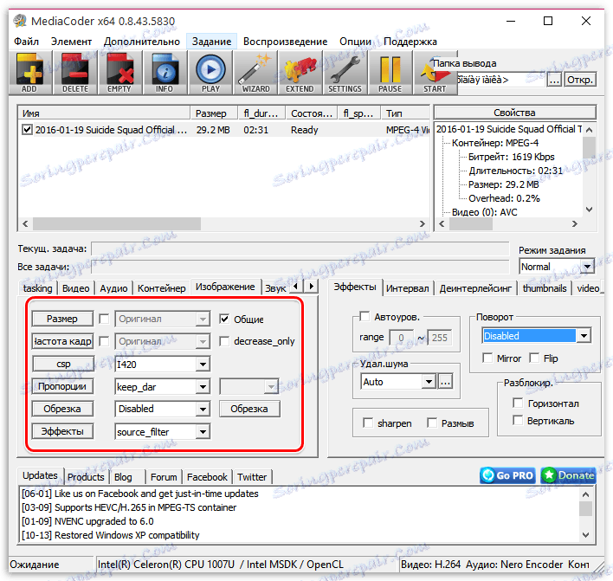
Task: Click the Go PRO badge
Action: click(507, 475)
